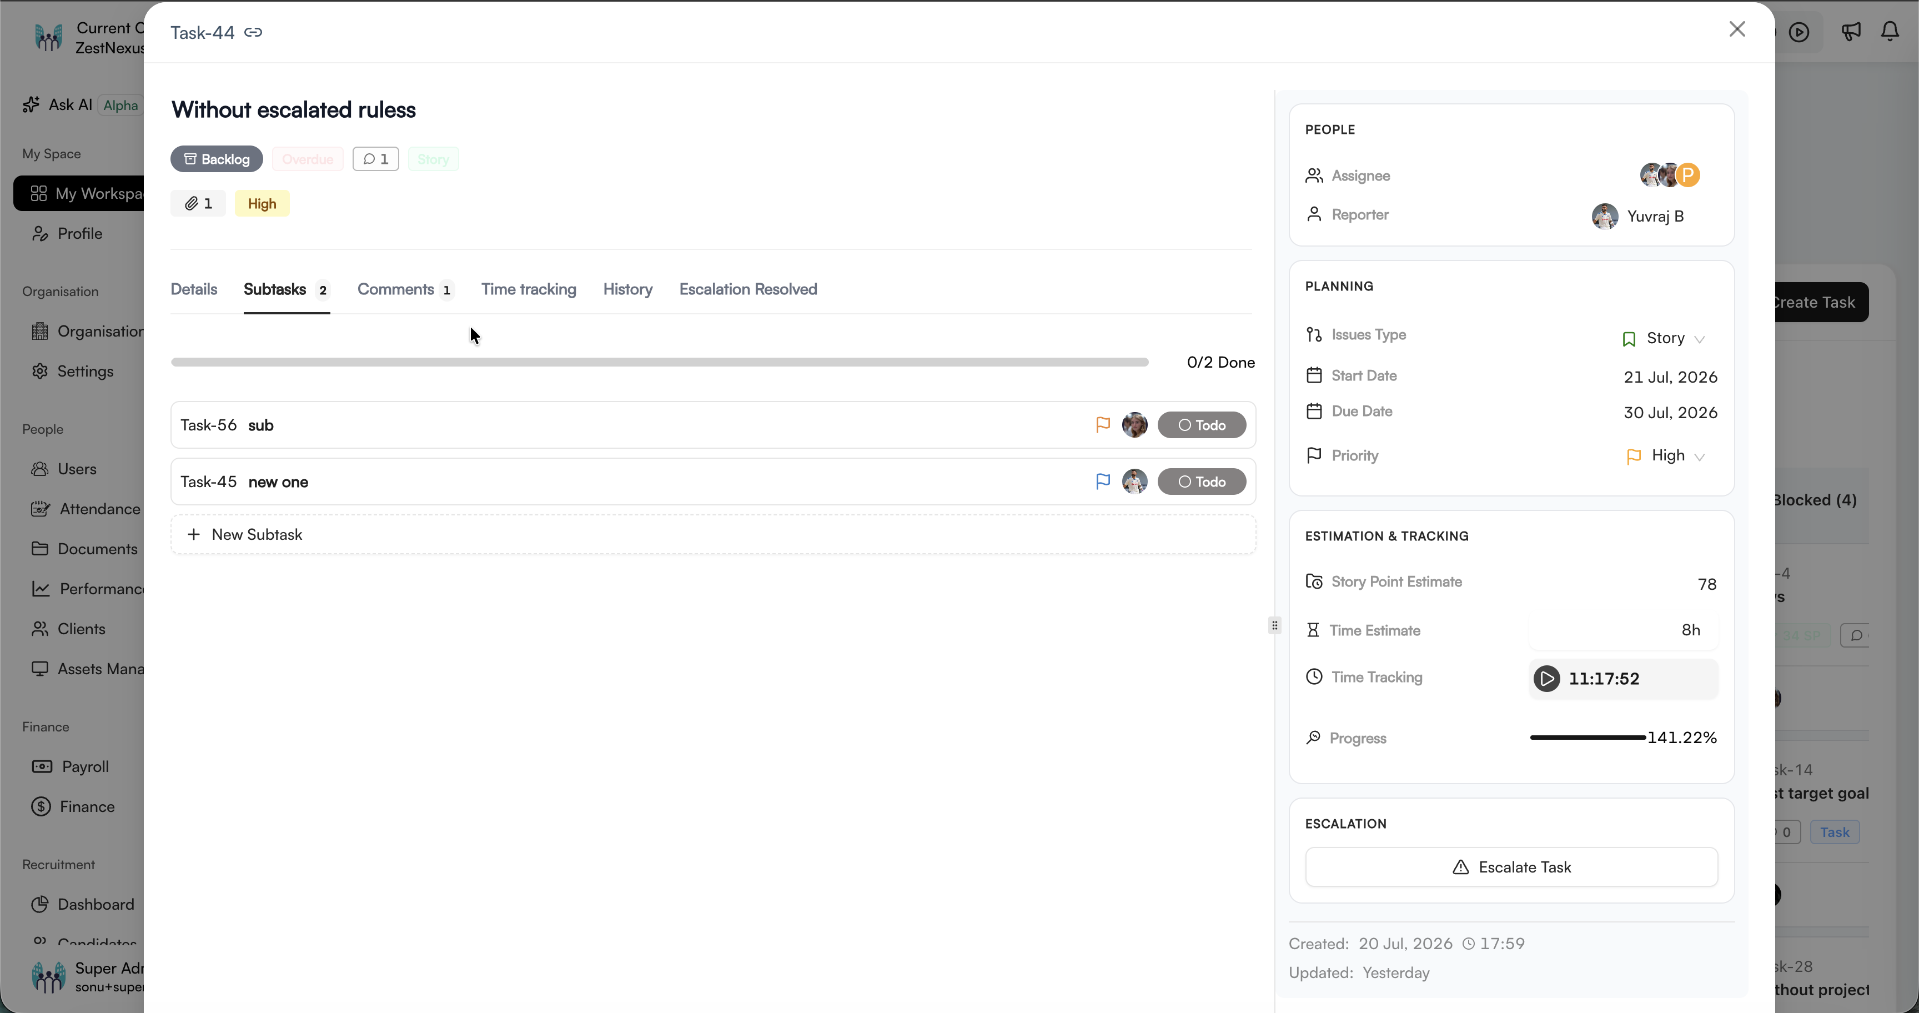Edit the Due Date 30 Jul, 2026
The image size is (1919, 1013).
point(1670,413)
